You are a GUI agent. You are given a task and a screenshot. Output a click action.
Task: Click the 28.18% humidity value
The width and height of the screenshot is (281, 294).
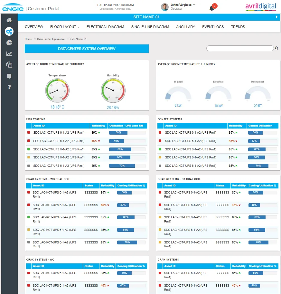tap(113, 108)
